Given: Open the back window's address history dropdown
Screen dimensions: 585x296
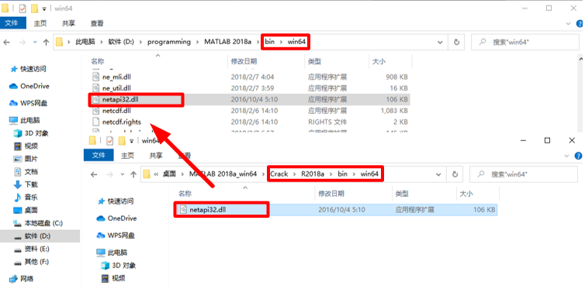Looking at the screenshot, I should coord(440,42).
